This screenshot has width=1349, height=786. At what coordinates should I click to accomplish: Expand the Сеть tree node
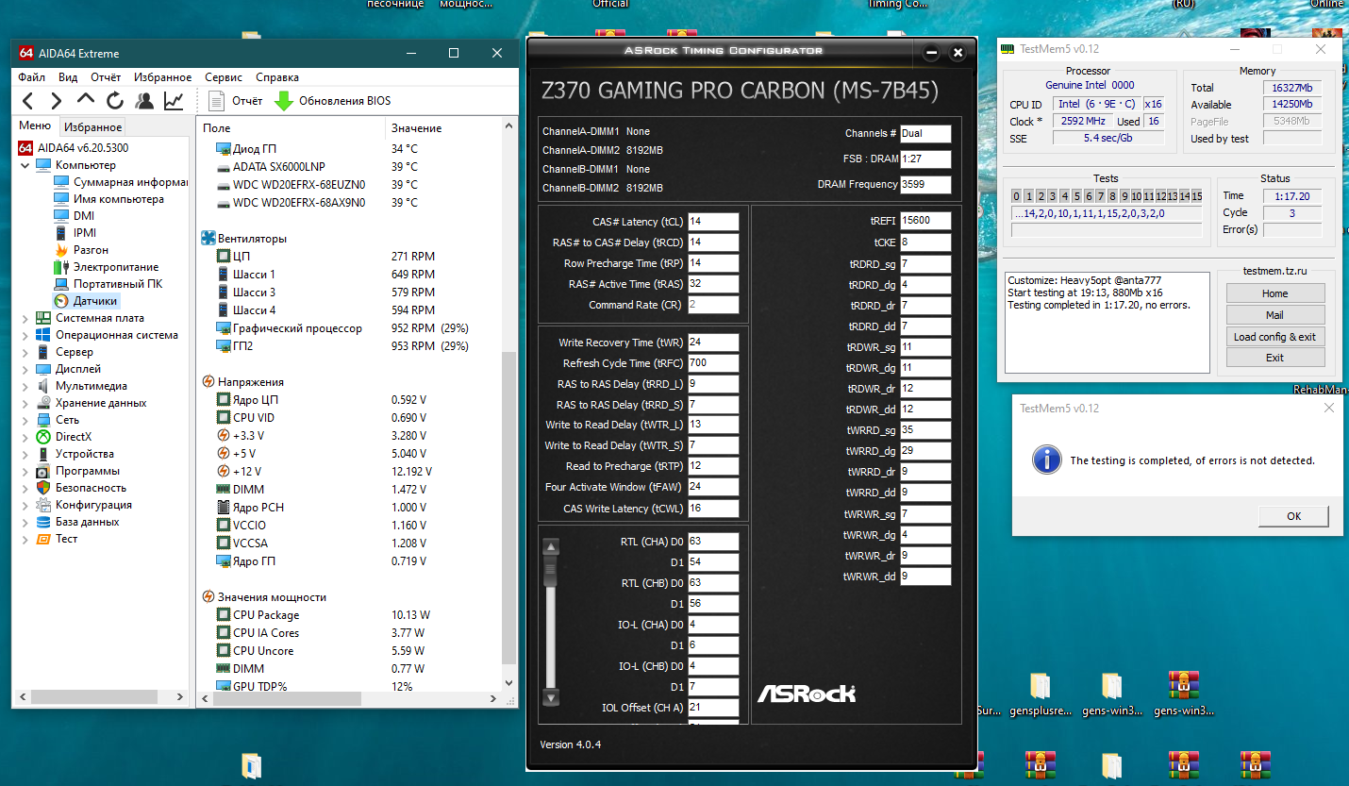pyautogui.click(x=25, y=420)
